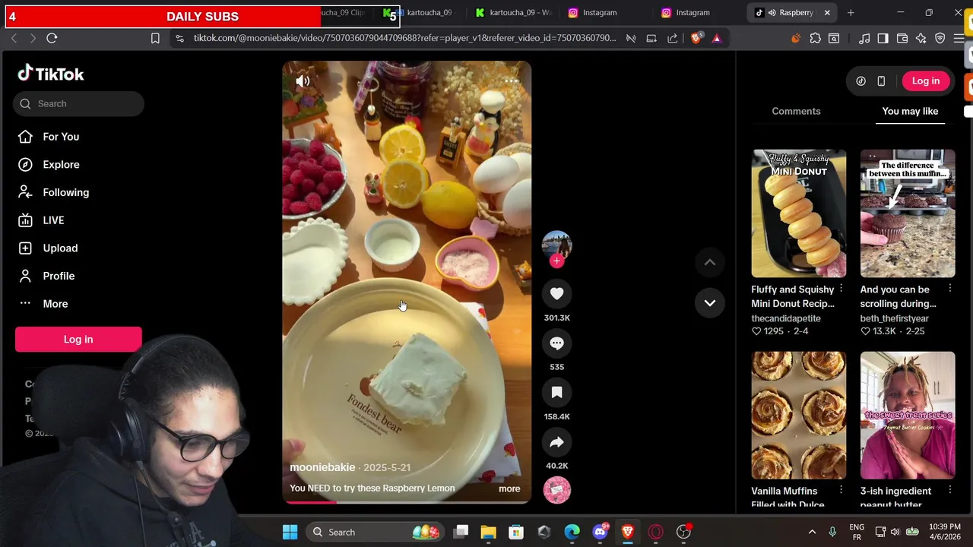Go to the previous video arrow

709,262
